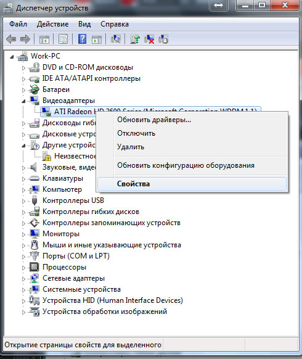Click the Scan for hardware changes icon
This screenshot has width=302, height=359.
(116, 39)
